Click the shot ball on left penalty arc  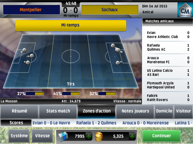point(32,56)
